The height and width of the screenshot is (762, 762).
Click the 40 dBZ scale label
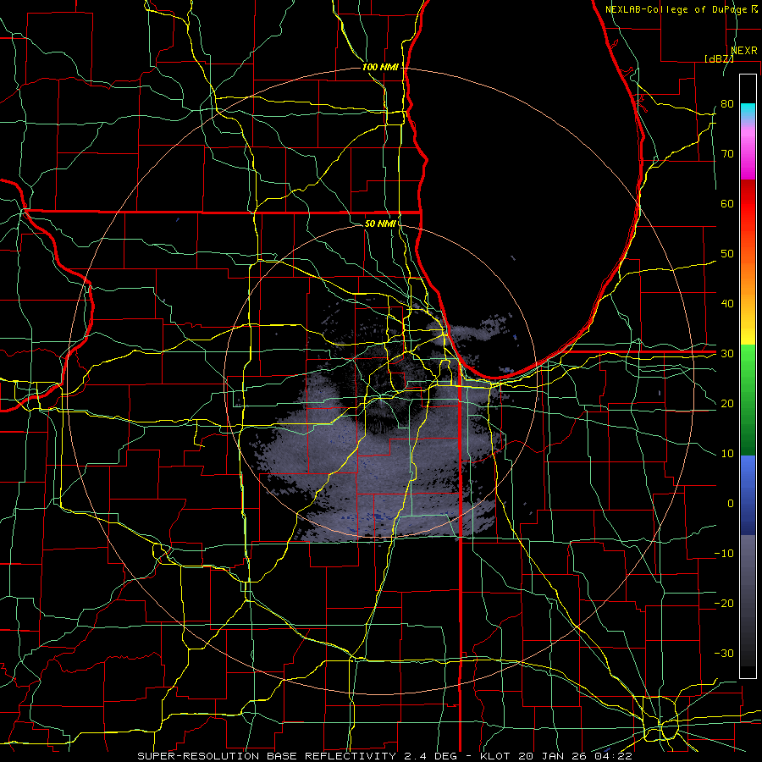727,304
